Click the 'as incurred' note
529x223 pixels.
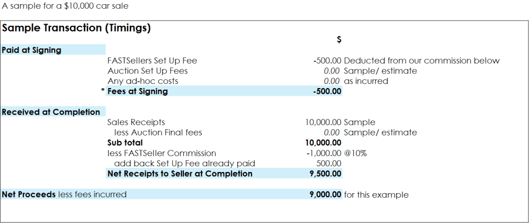coord(366,81)
